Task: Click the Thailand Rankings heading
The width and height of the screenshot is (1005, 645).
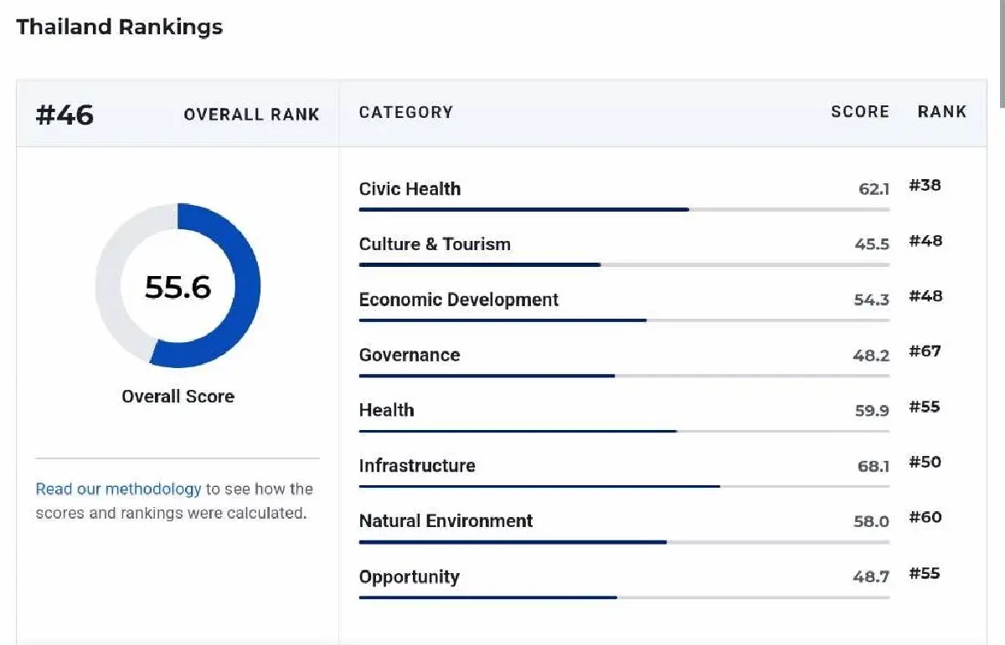Action: coord(120,27)
